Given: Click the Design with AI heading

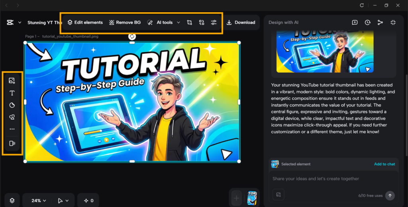Looking at the screenshot, I should point(283,23).
